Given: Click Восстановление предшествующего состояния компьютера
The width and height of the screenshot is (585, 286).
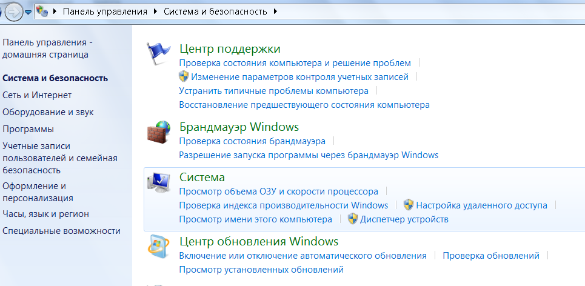Looking at the screenshot, I should (304, 105).
